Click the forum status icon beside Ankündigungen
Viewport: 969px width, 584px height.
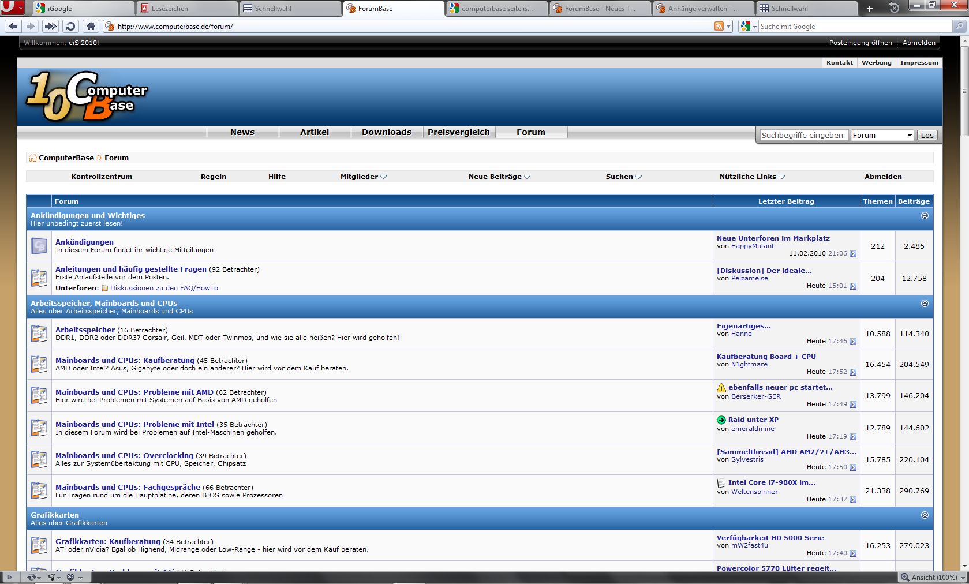click(x=39, y=246)
